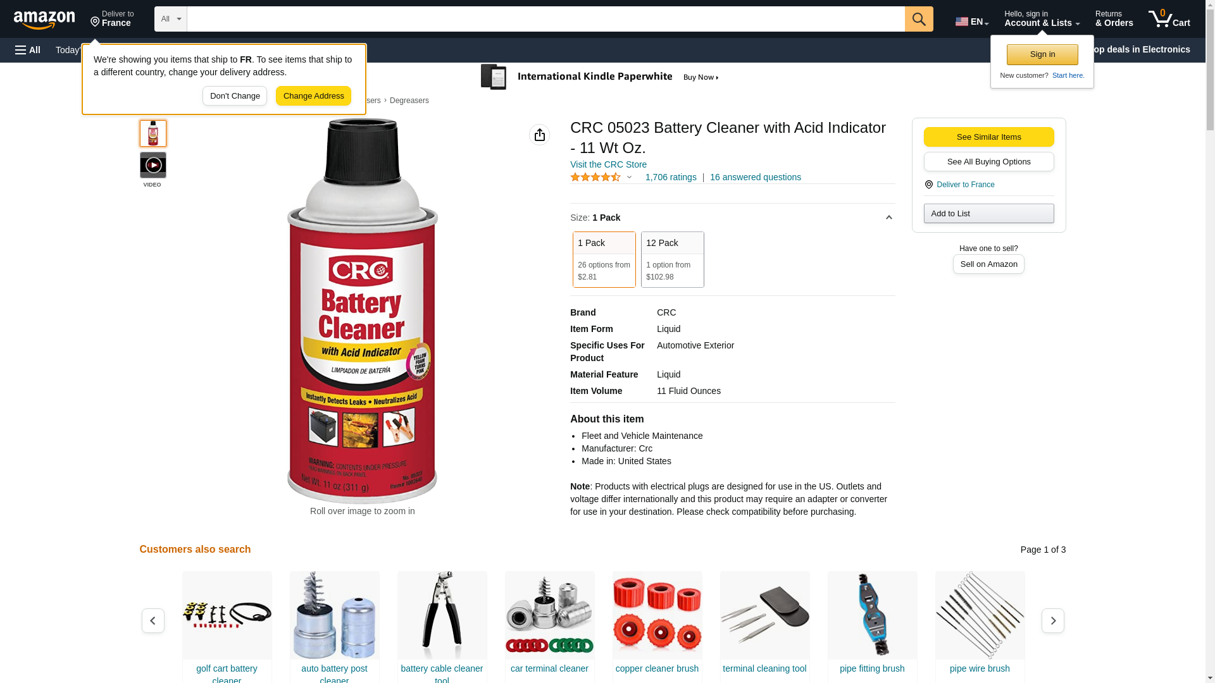This screenshot has width=1215, height=683.
Task: Click the Change Address button
Action: click(x=313, y=96)
